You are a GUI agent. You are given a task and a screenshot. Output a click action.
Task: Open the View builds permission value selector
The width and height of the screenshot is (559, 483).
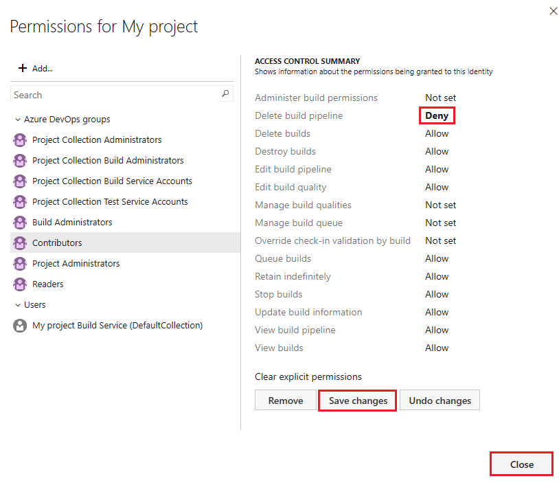click(437, 348)
